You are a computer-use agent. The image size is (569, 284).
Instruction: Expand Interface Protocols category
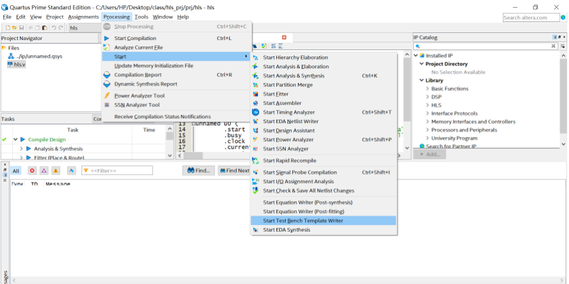coord(428,113)
